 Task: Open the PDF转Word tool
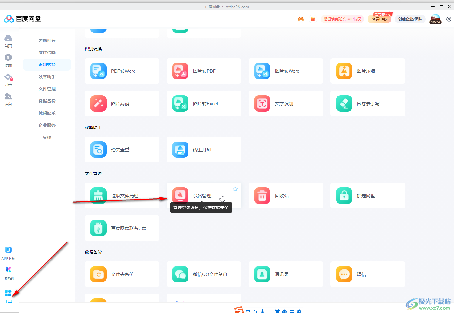click(x=122, y=71)
